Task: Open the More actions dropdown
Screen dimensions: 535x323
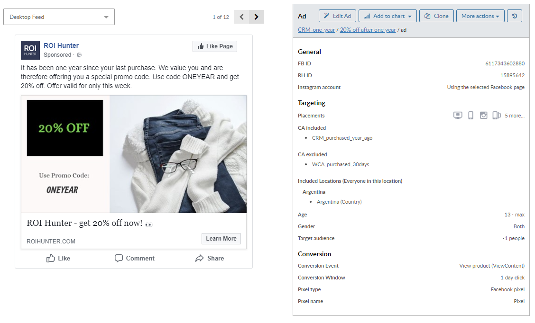Action: click(x=480, y=16)
